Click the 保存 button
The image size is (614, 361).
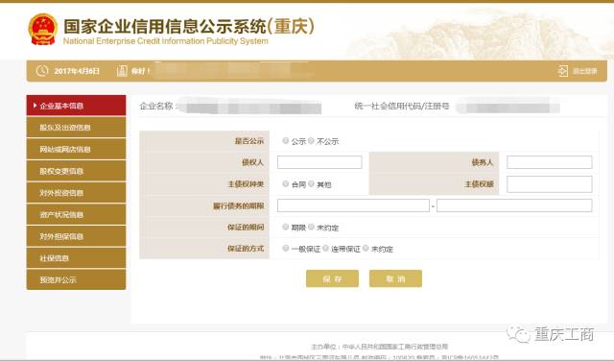332,278
